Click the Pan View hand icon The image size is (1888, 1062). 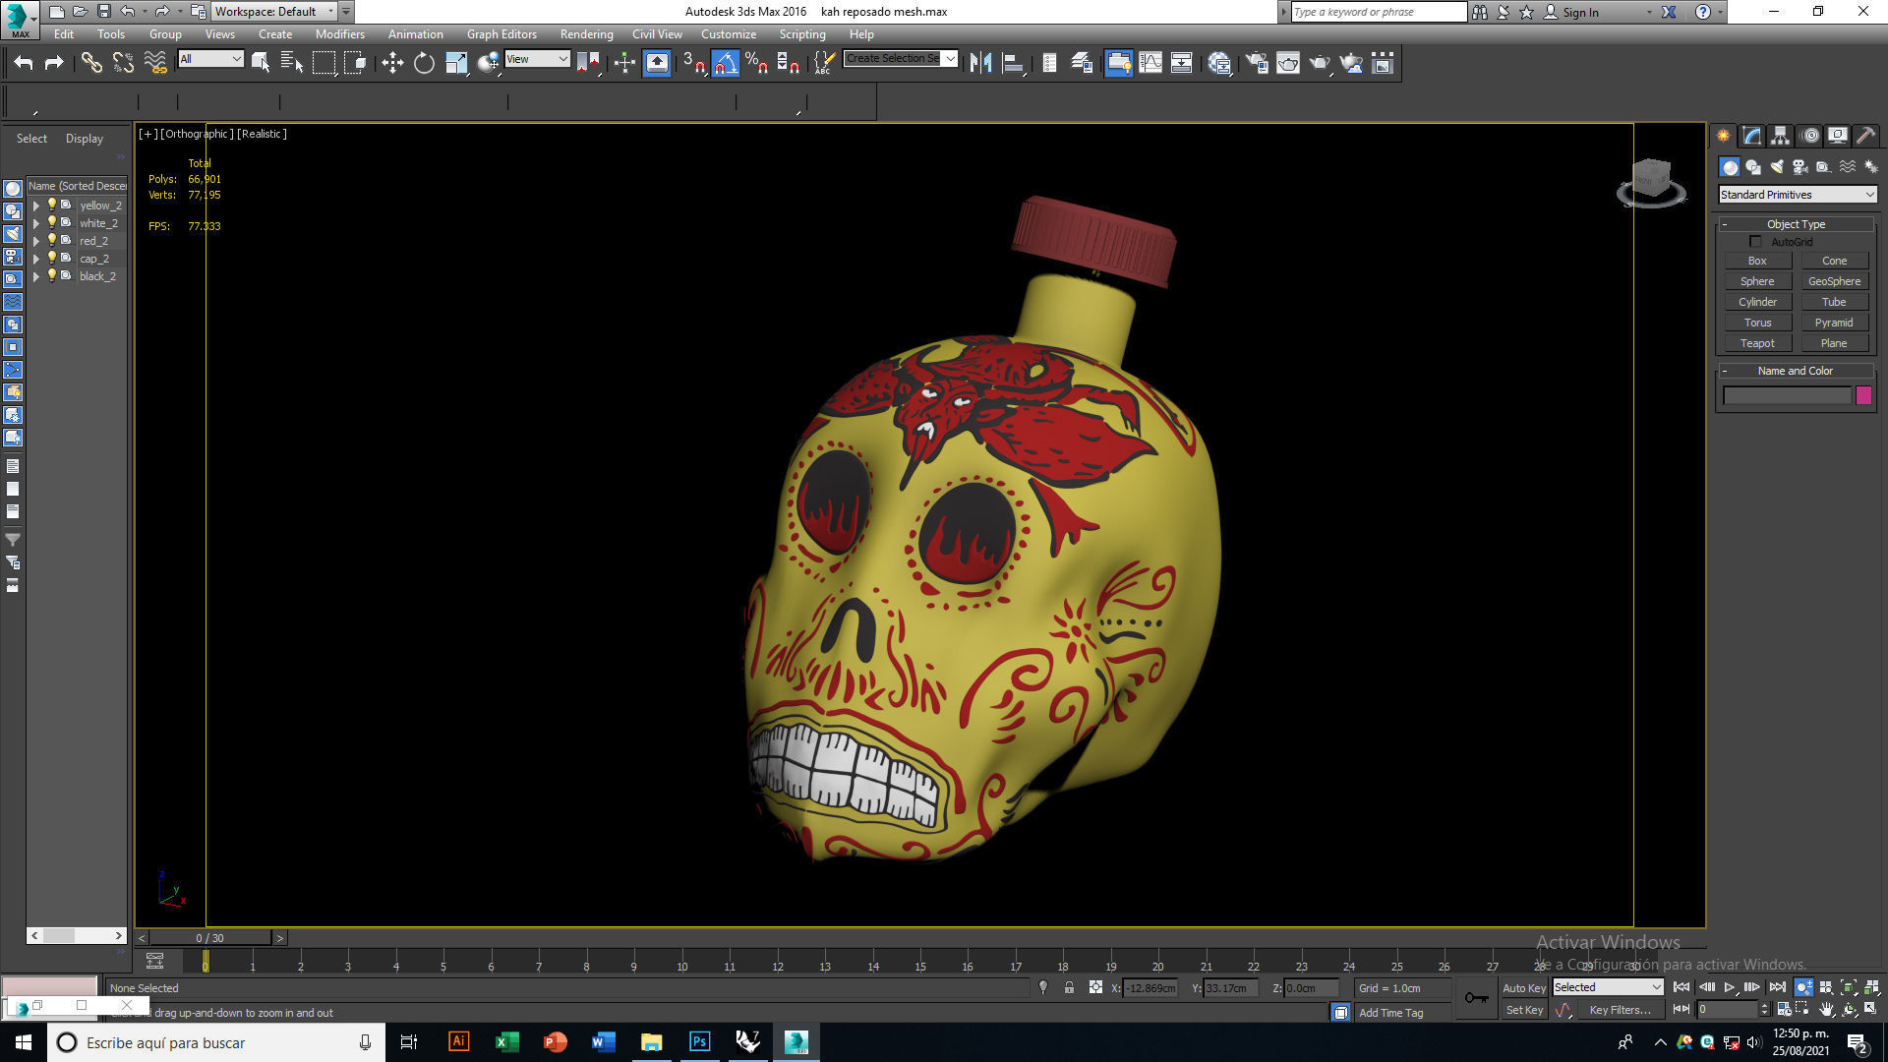pyautogui.click(x=1826, y=1009)
